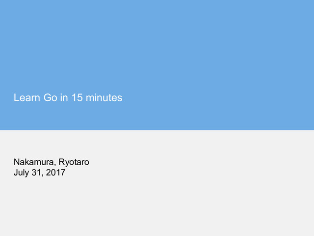Select the word "Learn" in the title

click(27, 98)
